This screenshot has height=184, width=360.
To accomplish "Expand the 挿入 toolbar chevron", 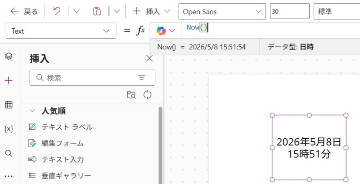I will tap(167, 11).
